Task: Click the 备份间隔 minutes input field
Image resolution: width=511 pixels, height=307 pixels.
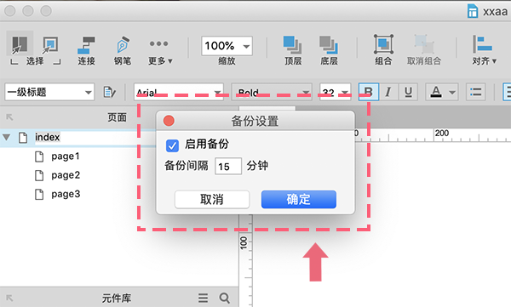Action: [228, 166]
